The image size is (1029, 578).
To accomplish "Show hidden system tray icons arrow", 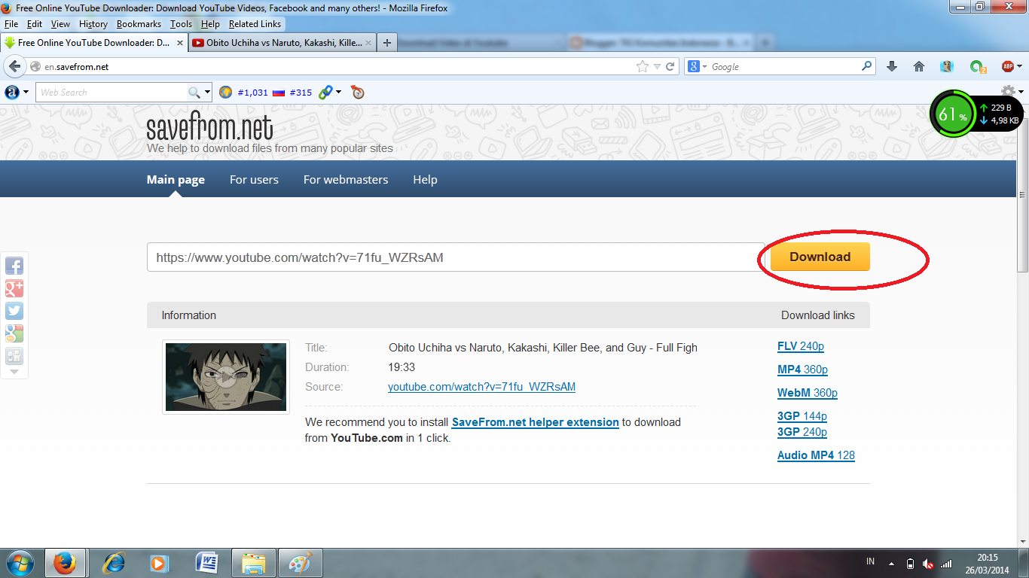I will pyautogui.click(x=892, y=563).
